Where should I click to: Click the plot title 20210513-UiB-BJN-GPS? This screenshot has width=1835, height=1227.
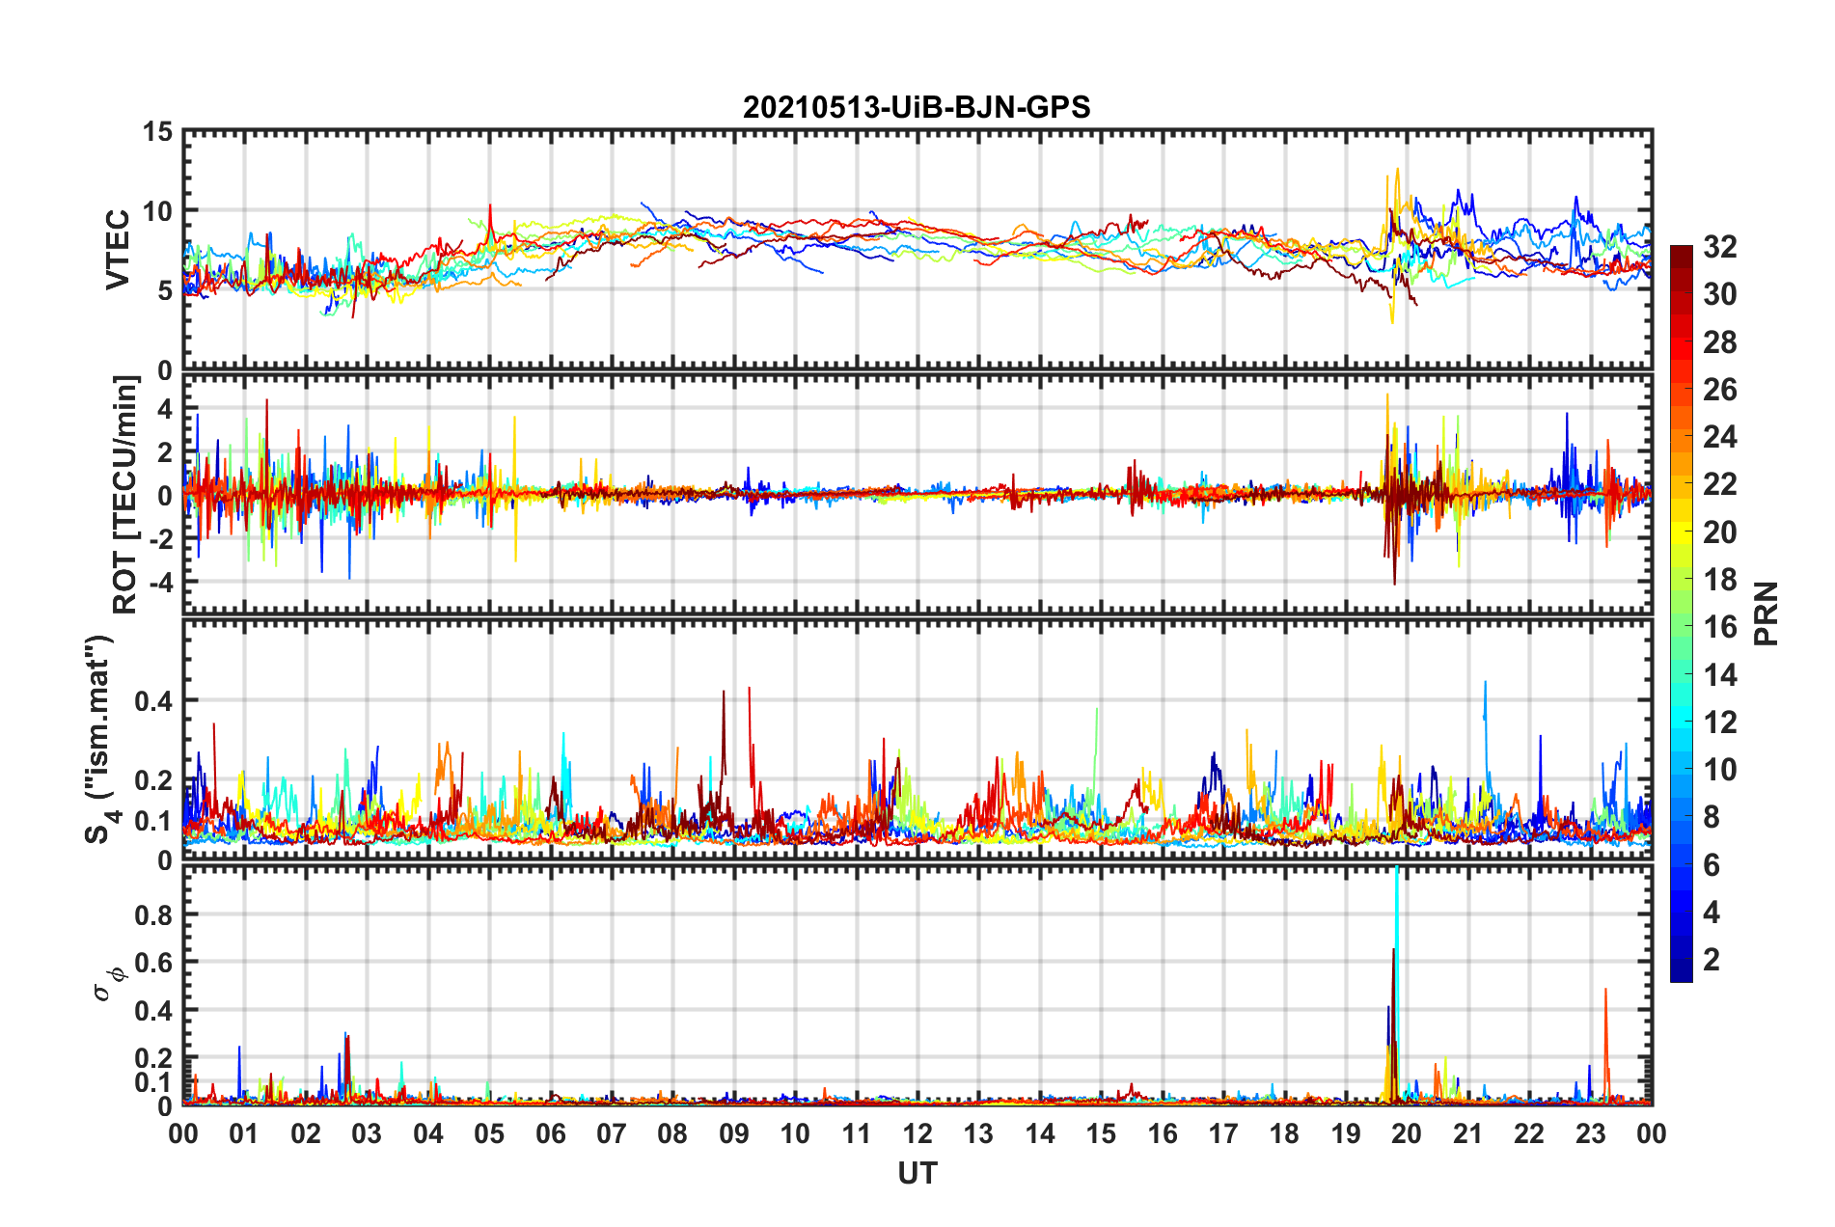click(917, 107)
